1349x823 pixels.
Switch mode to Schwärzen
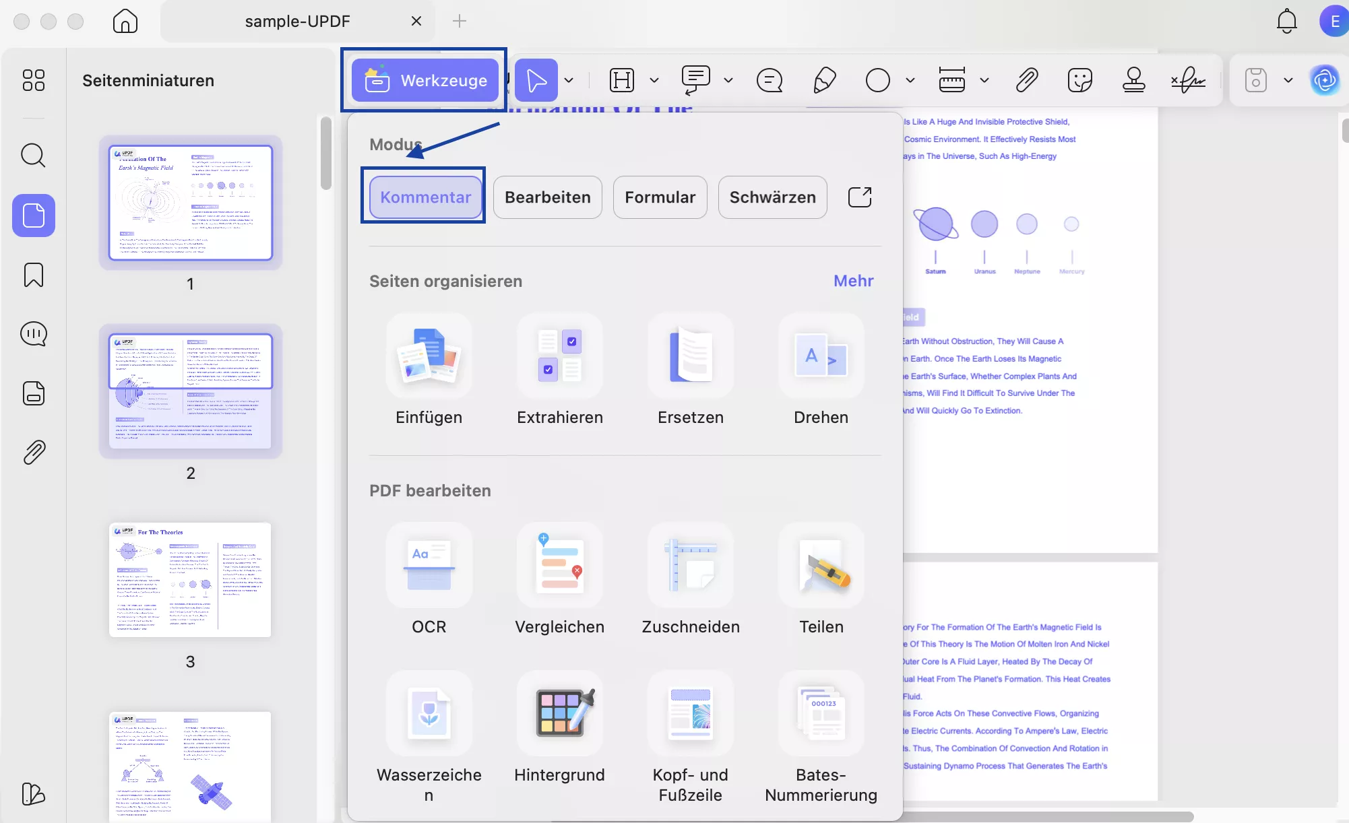[x=772, y=197]
